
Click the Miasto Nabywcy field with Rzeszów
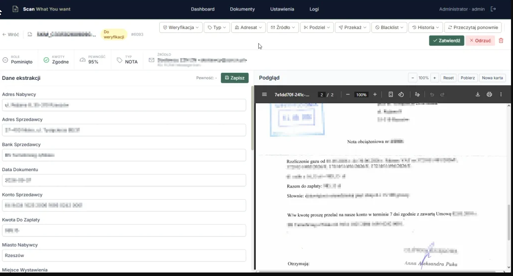tap(124, 256)
